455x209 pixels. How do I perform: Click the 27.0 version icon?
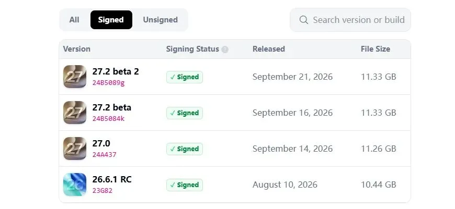75,149
